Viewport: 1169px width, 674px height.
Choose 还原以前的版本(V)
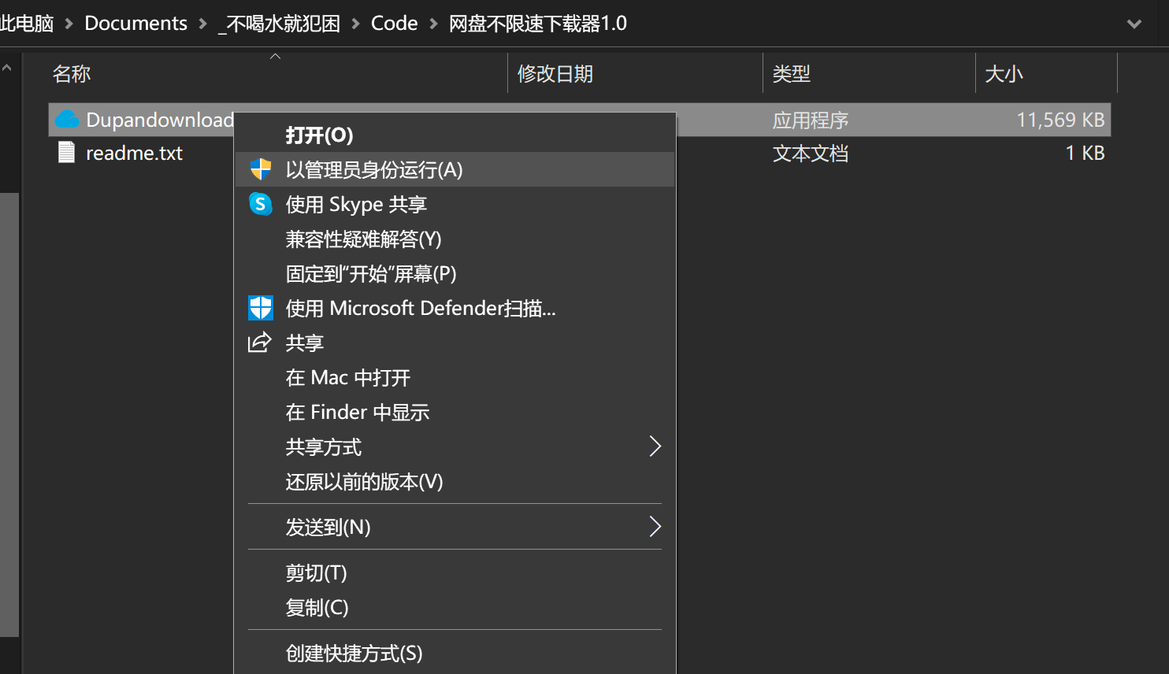pyautogui.click(x=364, y=482)
